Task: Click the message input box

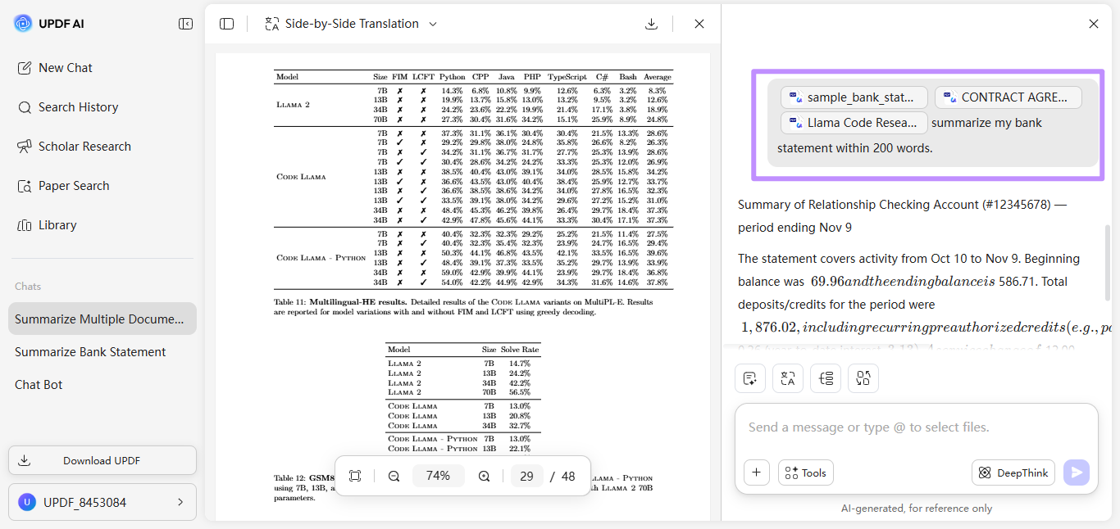Action: click(917, 427)
